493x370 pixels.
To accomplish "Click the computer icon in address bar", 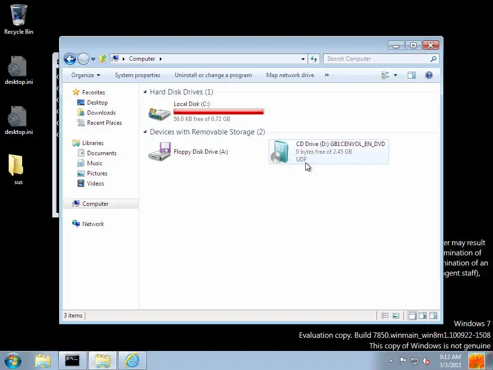I will [116, 58].
